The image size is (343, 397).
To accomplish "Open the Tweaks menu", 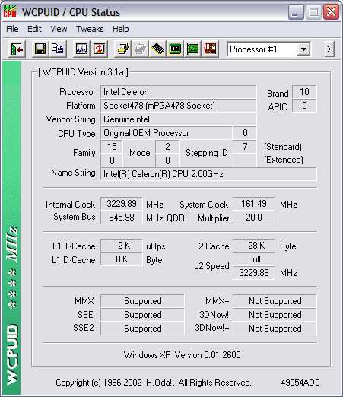I will 90,29.
